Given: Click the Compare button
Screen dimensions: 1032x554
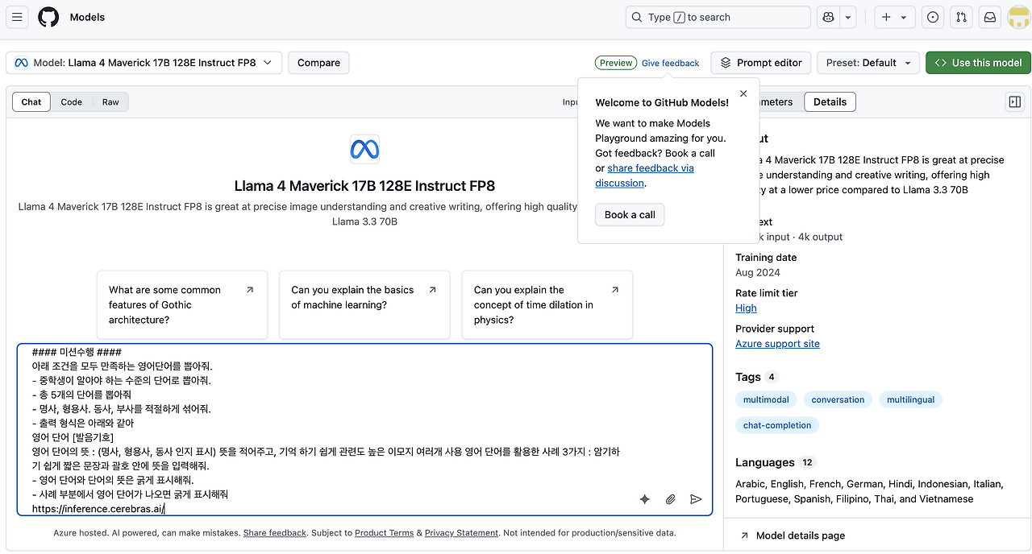Looking at the screenshot, I should [x=318, y=63].
